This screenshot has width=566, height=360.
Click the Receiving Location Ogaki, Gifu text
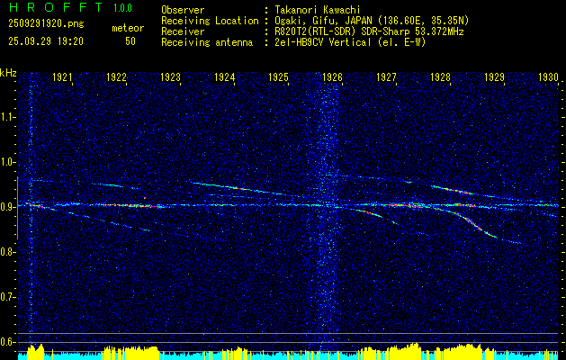click(372, 21)
